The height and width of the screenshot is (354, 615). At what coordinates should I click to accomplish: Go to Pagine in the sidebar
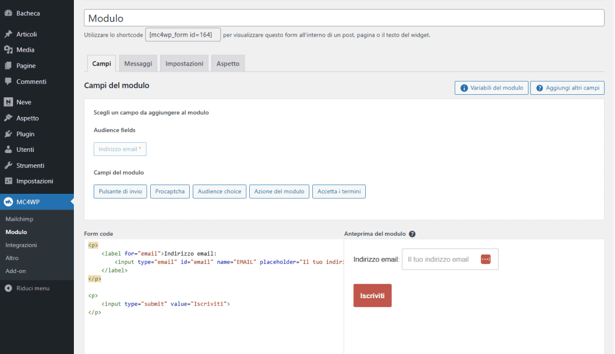37,65
